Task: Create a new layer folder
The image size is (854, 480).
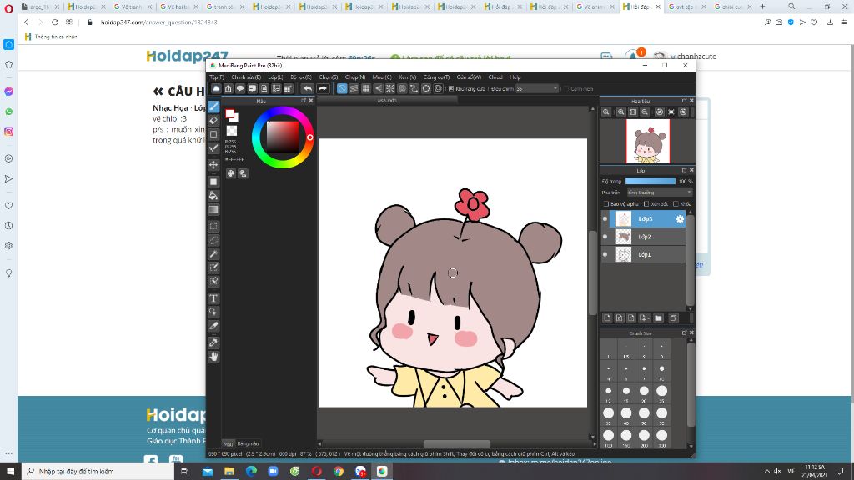Action: click(659, 317)
